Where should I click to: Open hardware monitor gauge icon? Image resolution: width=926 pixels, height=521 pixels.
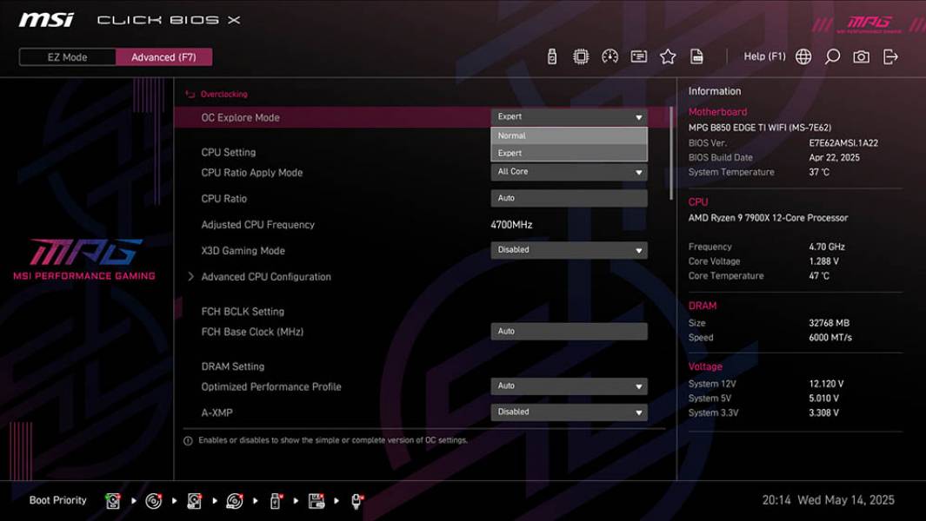tap(610, 56)
